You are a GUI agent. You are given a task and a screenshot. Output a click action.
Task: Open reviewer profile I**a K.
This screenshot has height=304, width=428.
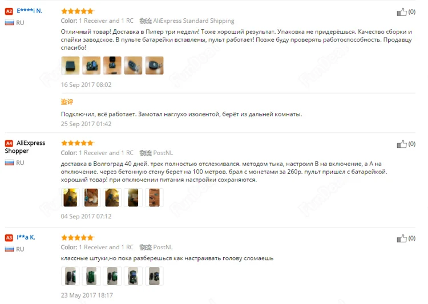coord(26,237)
